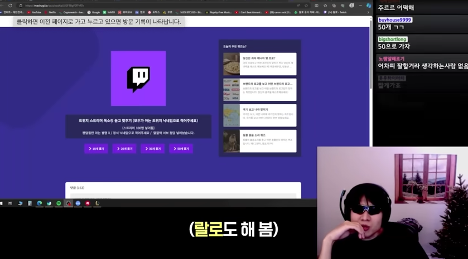
Task: Open the Google bookmark
Action: click(93, 12)
